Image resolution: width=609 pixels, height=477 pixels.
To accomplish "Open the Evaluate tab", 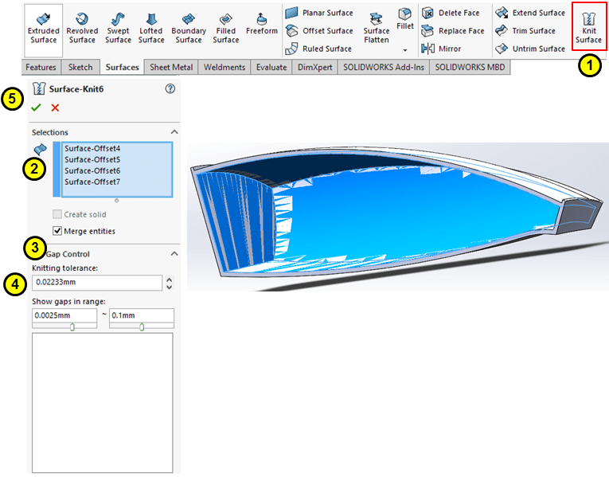I will click(271, 68).
